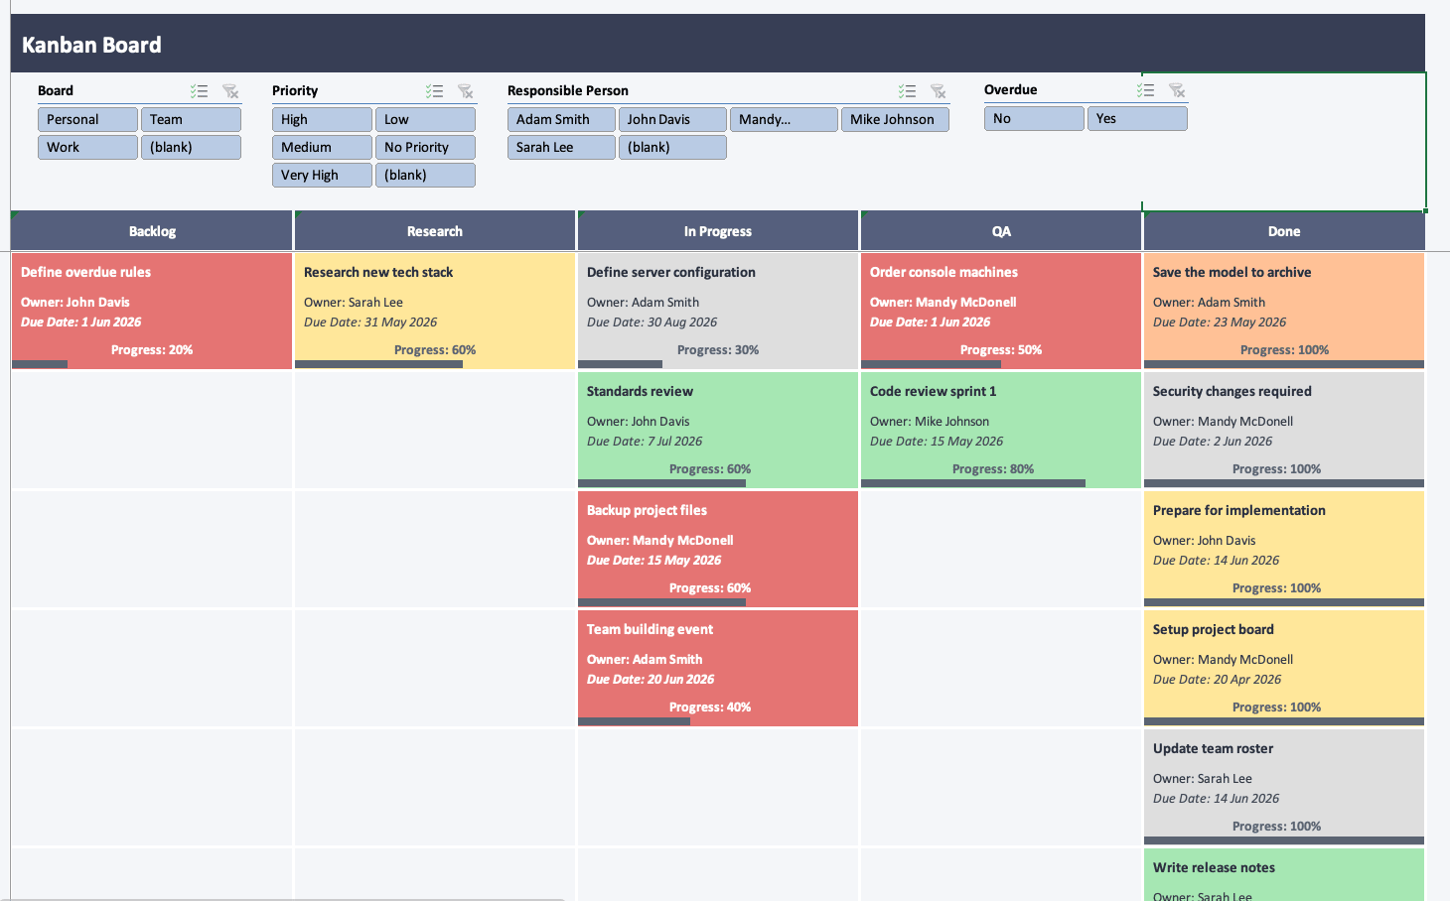The image size is (1450, 901).
Task: Click Owner: Mike Johnson on QA card
Action: pyautogui.click(x=930, y=422)
